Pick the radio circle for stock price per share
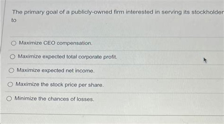 tap(10, 85)
